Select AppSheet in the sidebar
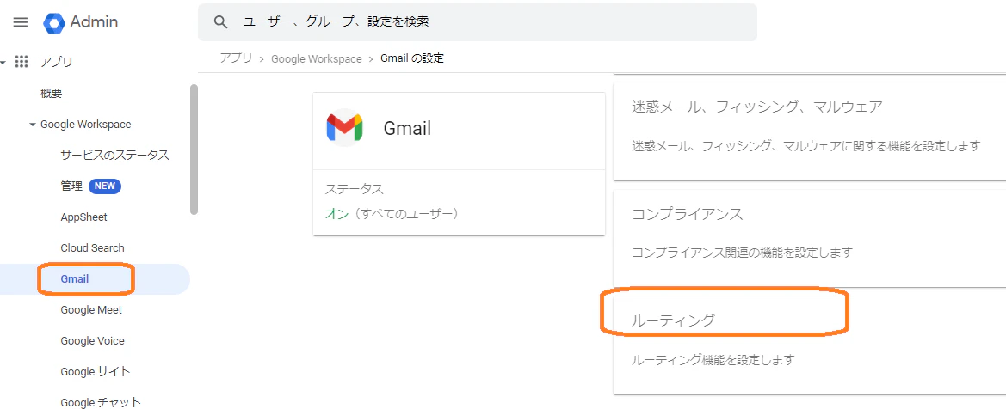1006x409 pixels. pyautogui.click(x=84, y=217)
